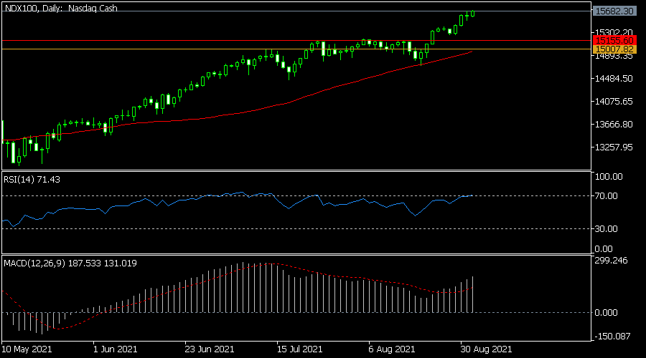Click the 30 Aug 2021 date label
This screenshot has width=646, height=358.
point(487,349)
